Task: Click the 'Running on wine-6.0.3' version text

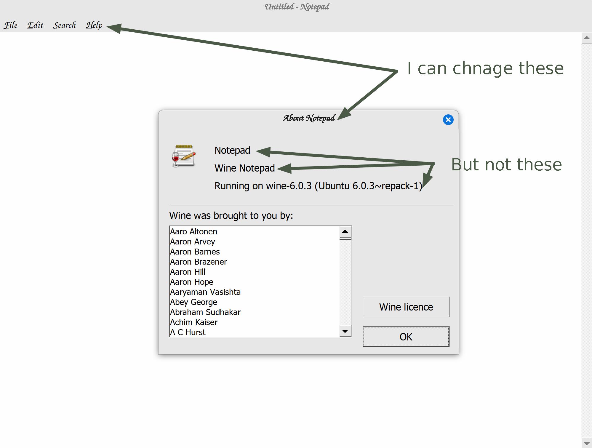Action: click(x=318, y=186)
